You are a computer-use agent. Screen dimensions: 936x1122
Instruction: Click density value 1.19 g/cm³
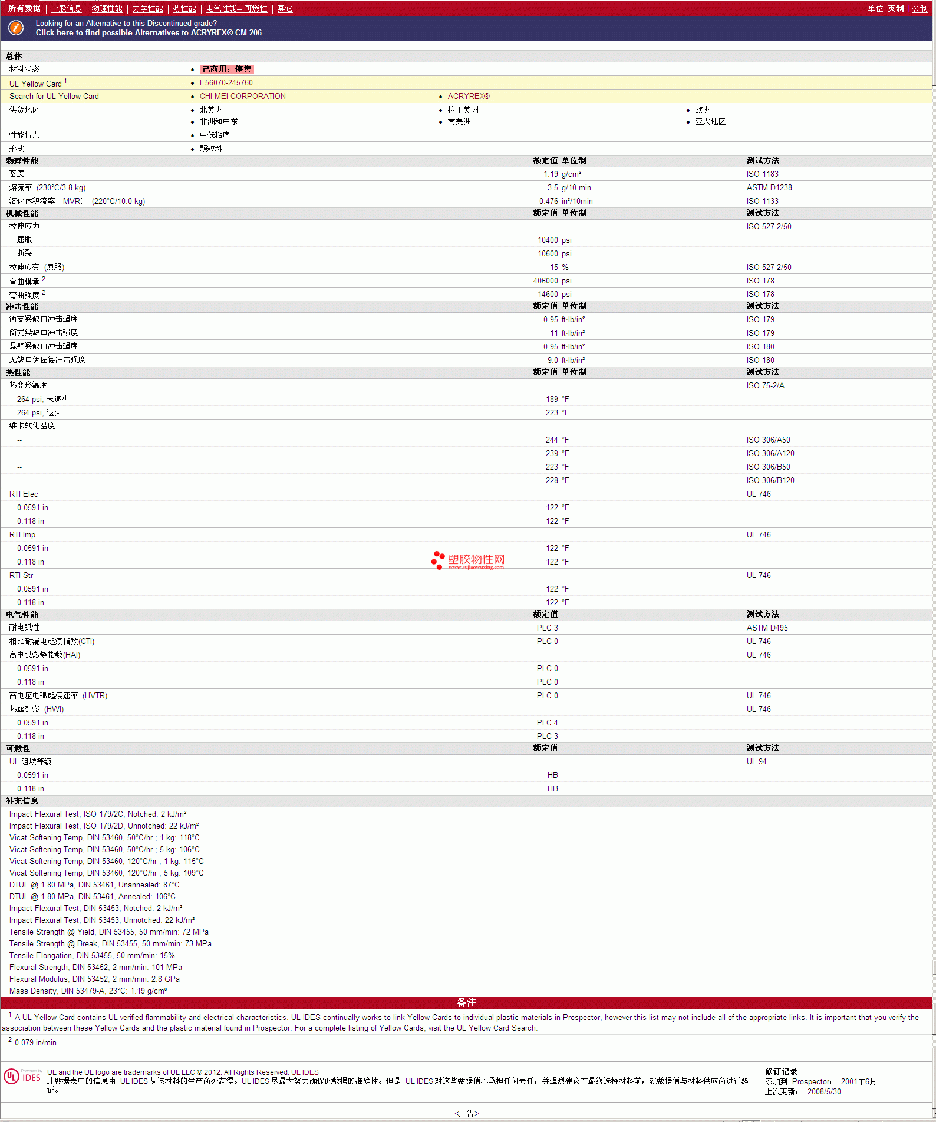tap(562, 174)
